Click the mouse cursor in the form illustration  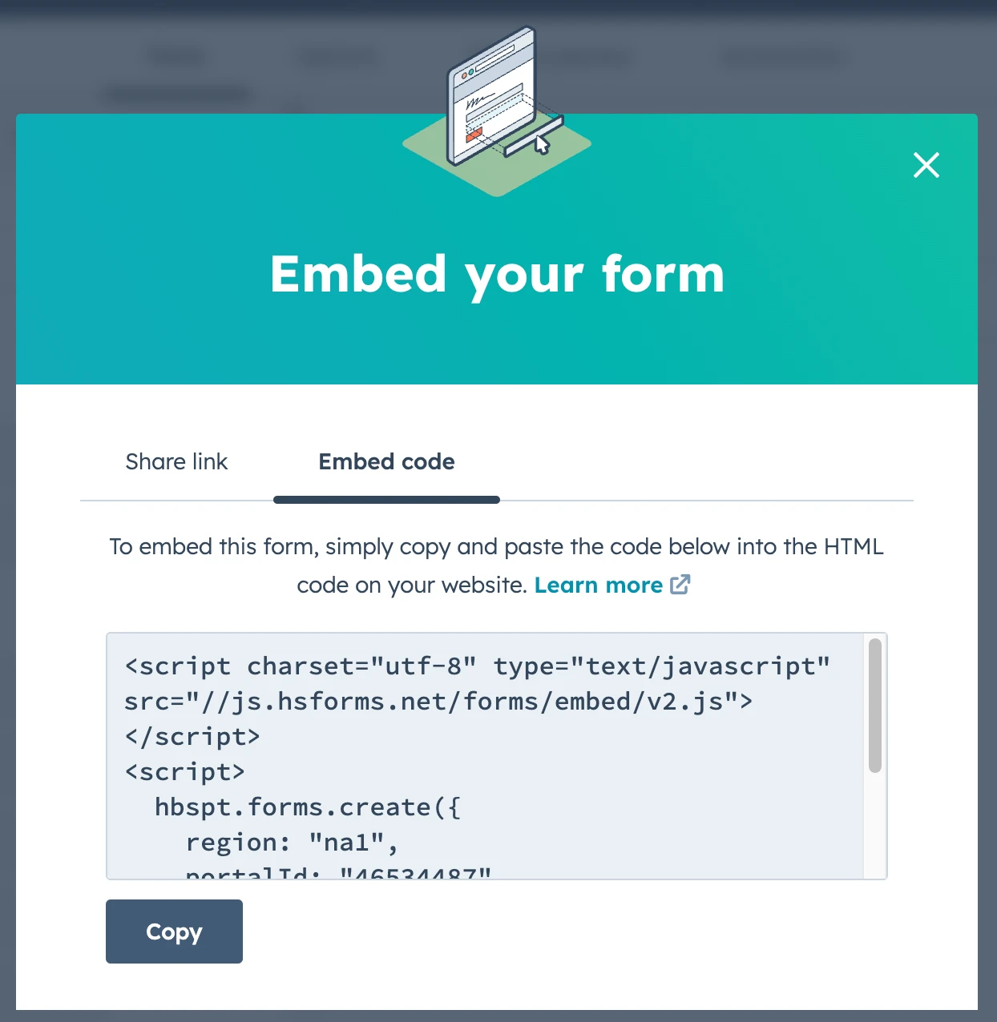pyautogui.click(x=542, y=146)
